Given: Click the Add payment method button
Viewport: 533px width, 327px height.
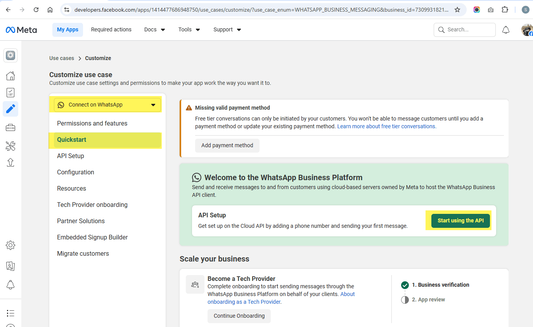Looking at the screenshot, I should [x=227, y=145].
